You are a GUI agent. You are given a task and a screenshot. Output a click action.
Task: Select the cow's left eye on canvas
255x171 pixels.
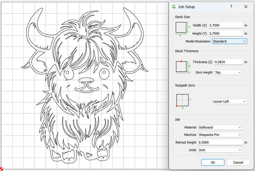click(69, 74)
